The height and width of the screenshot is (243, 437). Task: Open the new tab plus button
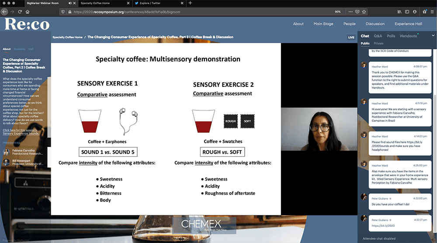click(x=190, y=3)
